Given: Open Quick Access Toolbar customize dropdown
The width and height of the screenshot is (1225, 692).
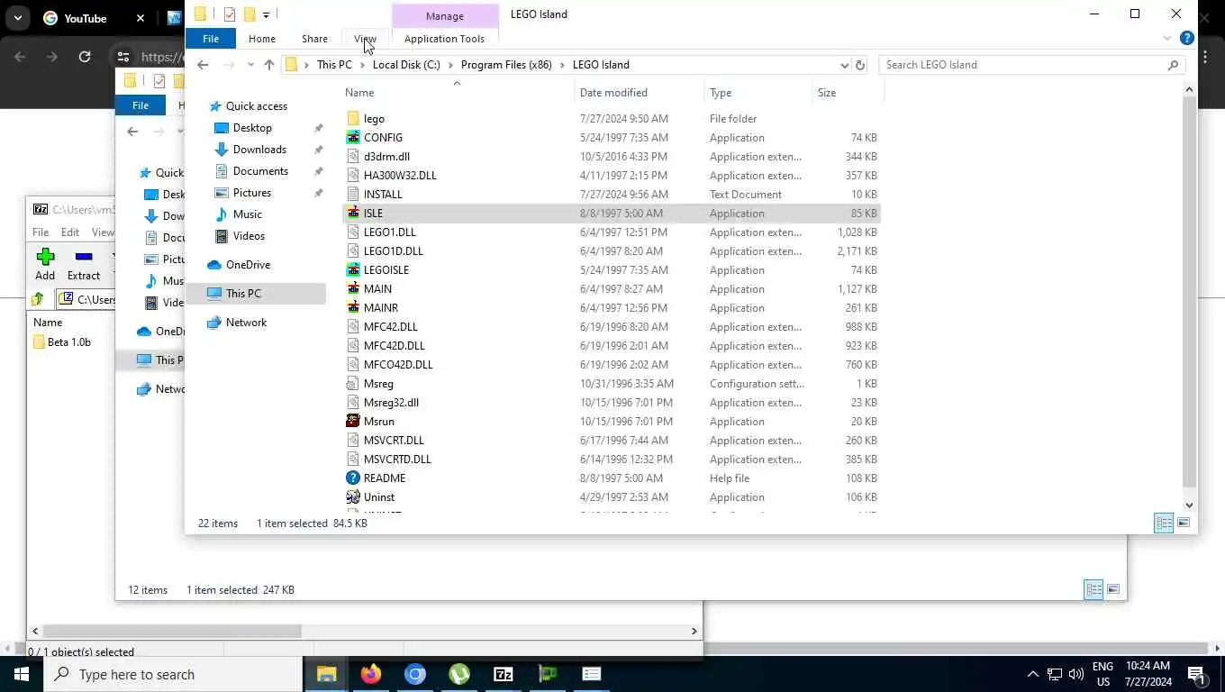Looking at the screenshot, I should coord(266,14).
